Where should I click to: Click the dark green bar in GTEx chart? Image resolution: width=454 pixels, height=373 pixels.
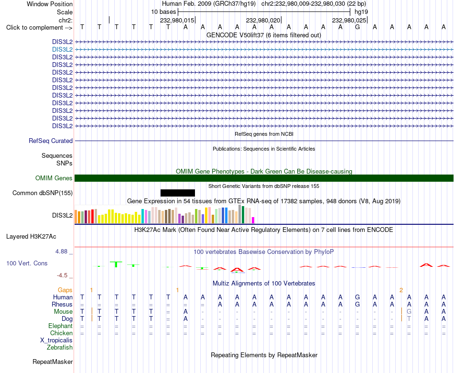click(243, 215)
